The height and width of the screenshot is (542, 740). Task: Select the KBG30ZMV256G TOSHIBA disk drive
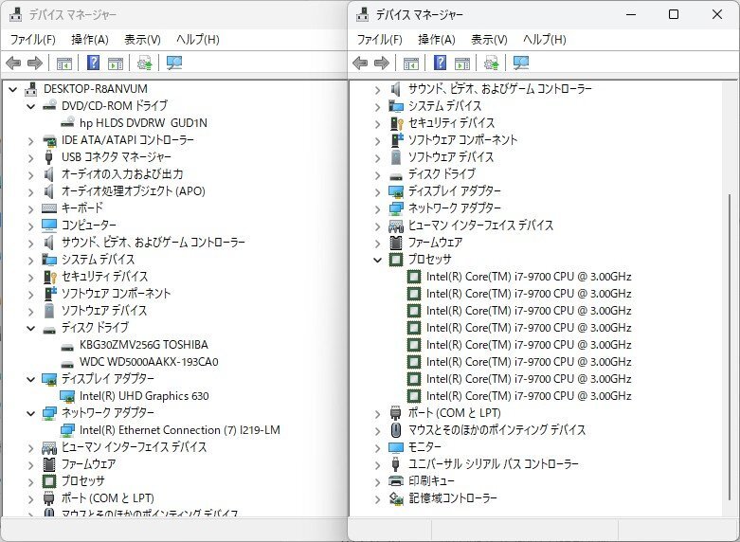click(x=143, y=345)
